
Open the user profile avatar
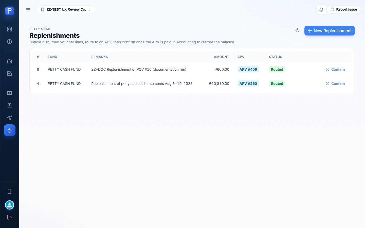click(9, 205)
